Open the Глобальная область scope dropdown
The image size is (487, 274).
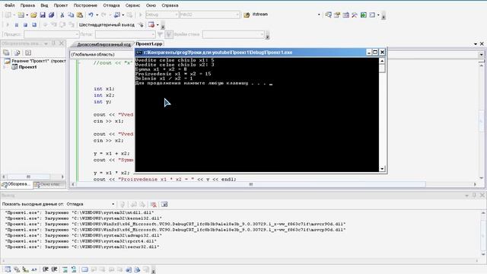point(481,54)
